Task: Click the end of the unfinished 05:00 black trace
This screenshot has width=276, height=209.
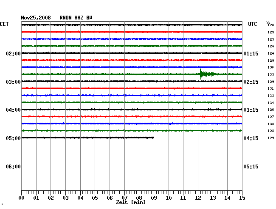Action: click(153, 137)
